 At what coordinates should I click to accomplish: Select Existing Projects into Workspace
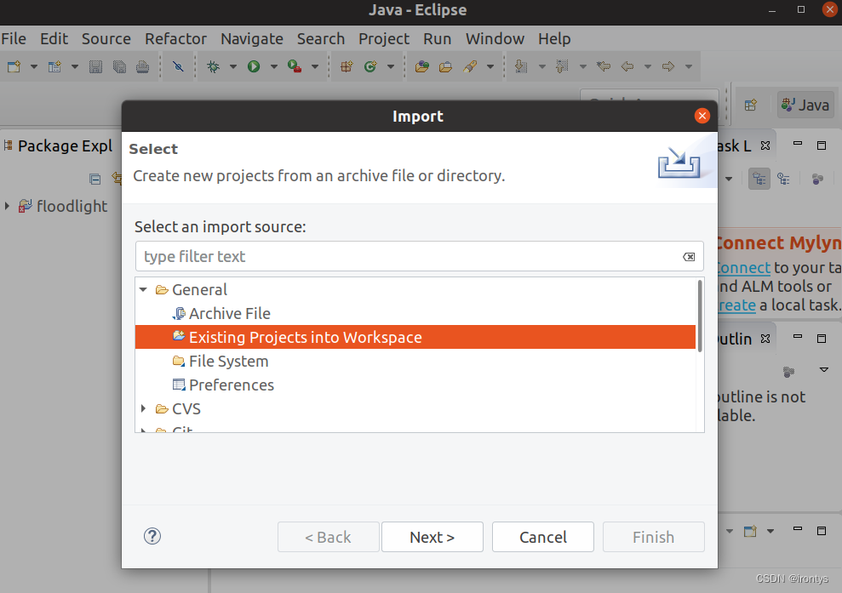click(415, 337)
